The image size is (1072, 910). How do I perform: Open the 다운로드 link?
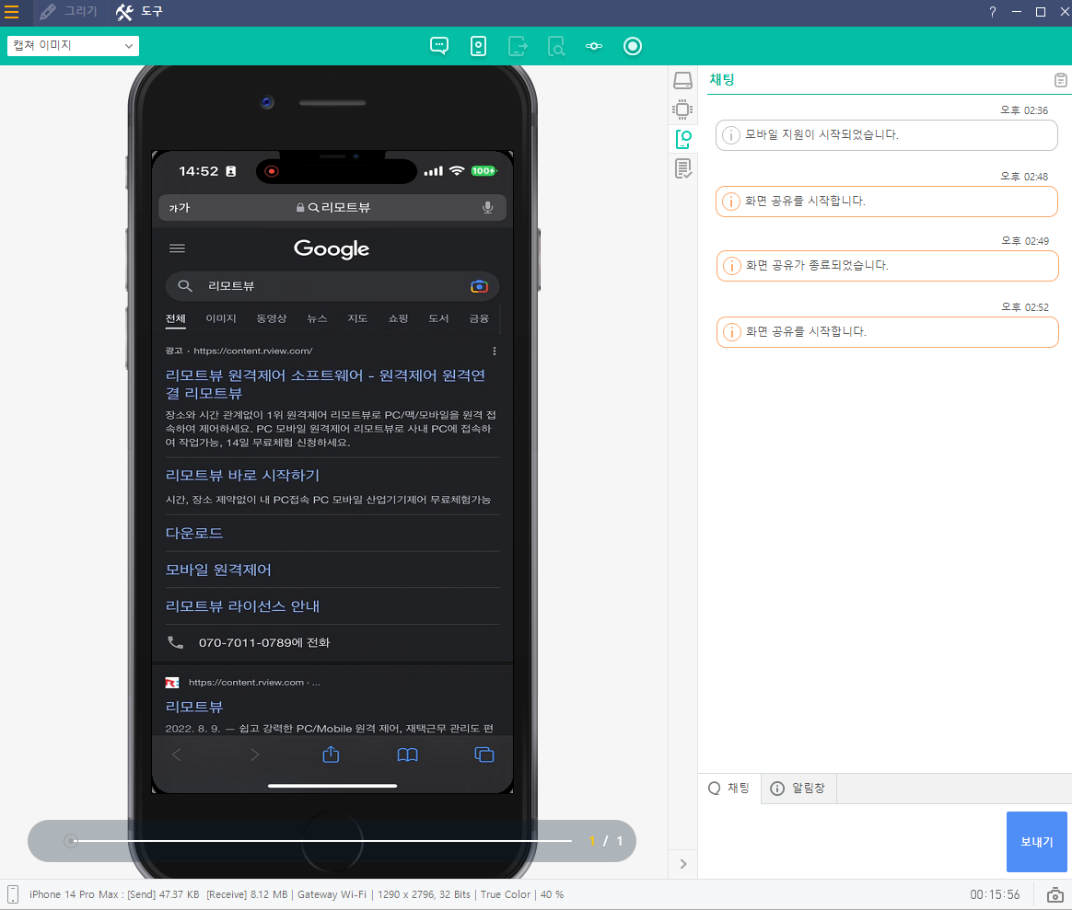(194, 533)
